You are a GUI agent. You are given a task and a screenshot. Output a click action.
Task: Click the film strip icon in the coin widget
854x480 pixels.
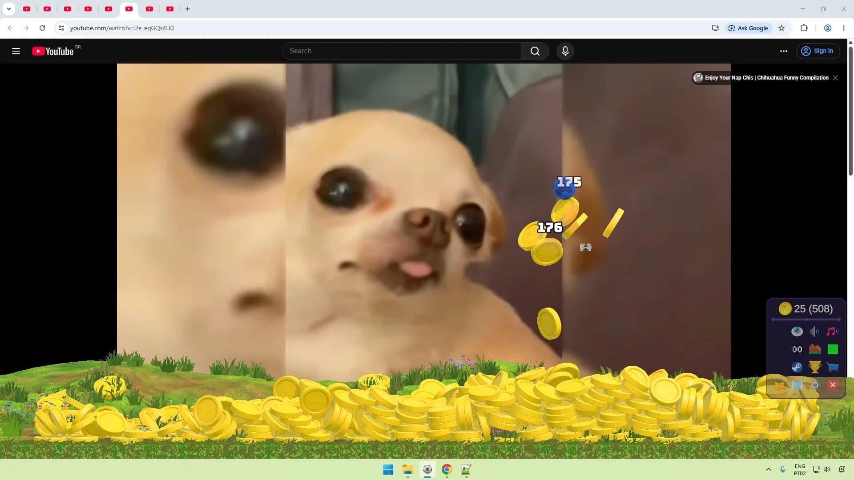pos(797,385)
